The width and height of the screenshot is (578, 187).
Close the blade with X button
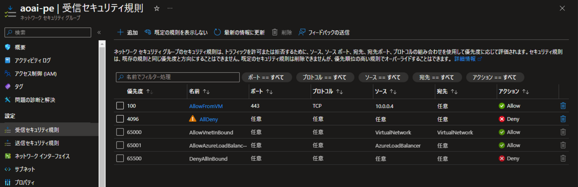pos(563,8)
